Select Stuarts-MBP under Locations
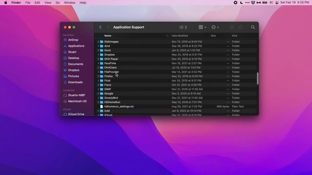This screenshot has height=175, width=312. [x=77, y=95]
